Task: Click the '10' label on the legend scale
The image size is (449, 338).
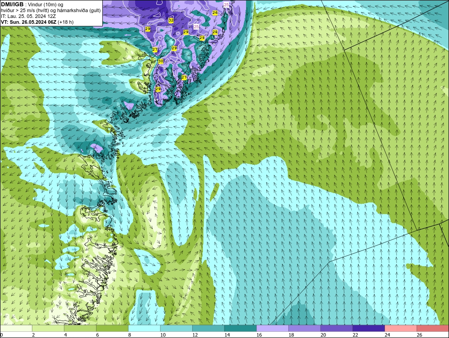Action: pyautogui.click(x=163, y=335)
